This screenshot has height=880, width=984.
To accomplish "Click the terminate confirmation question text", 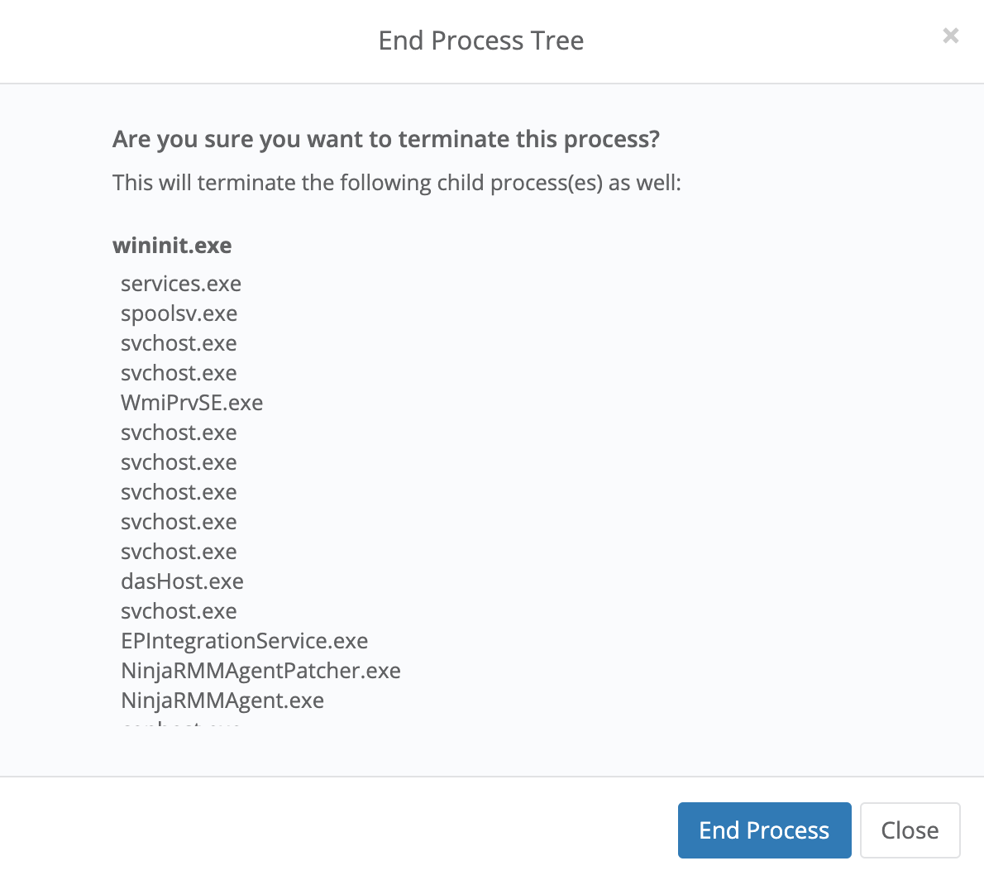I will [385, 139].
